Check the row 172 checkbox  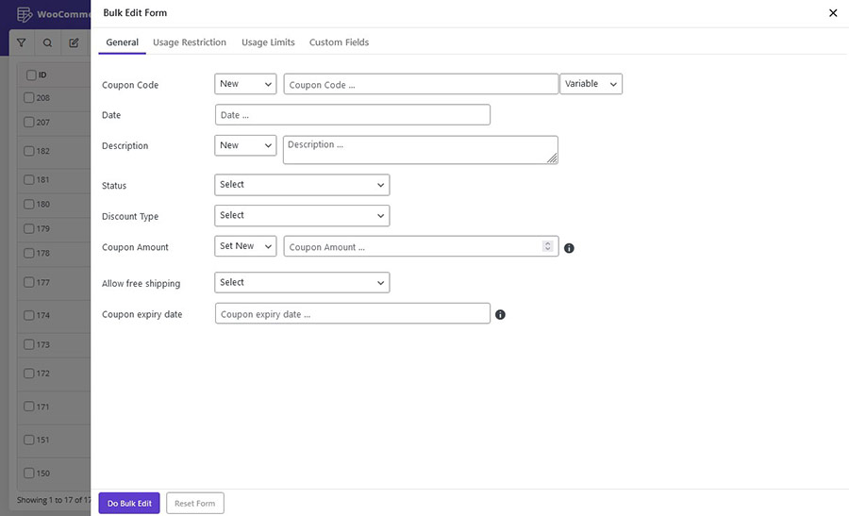click(x=28, y=373)
